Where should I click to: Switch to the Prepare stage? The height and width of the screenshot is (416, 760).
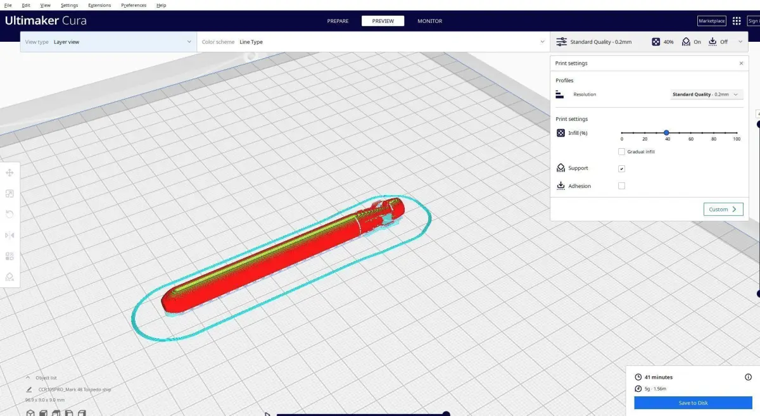[338, 21]
